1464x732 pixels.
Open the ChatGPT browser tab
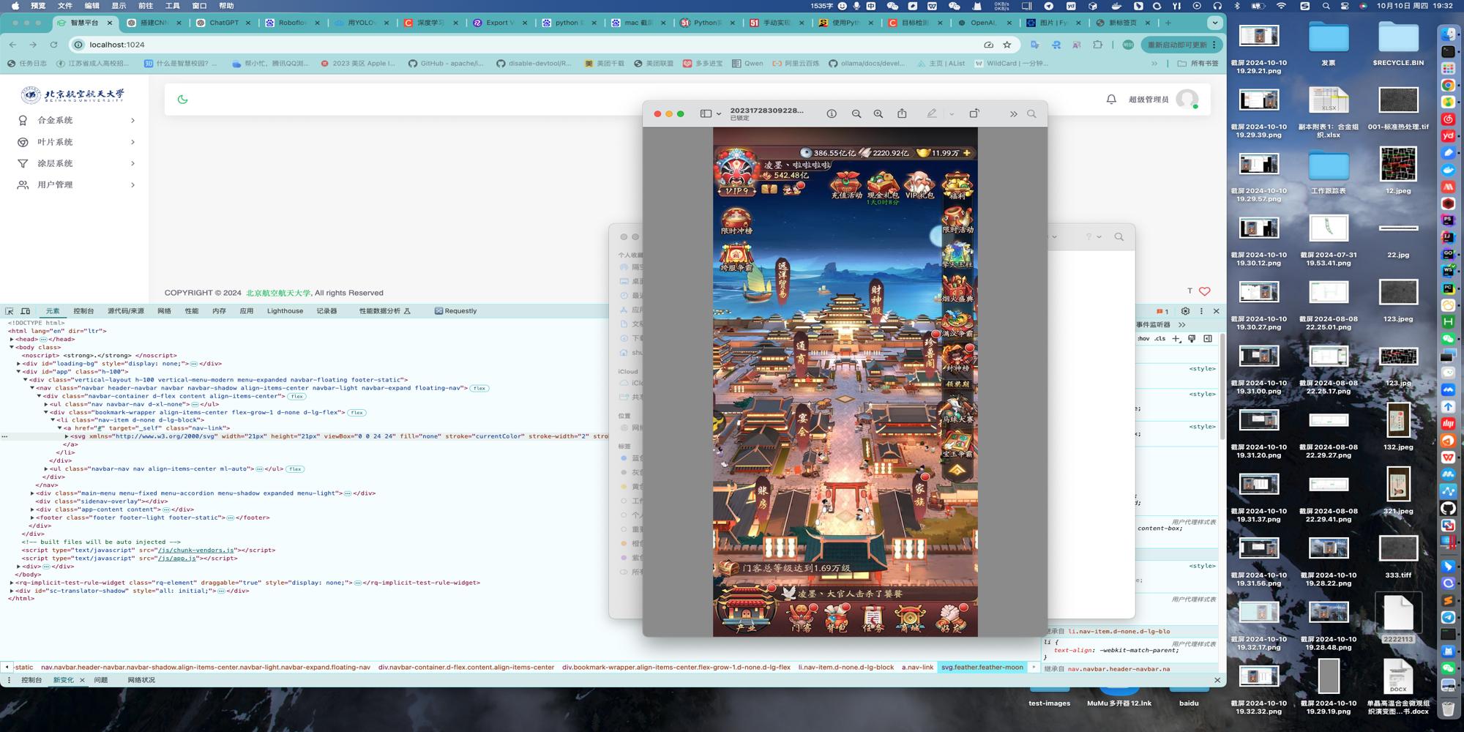coord(223,23)
